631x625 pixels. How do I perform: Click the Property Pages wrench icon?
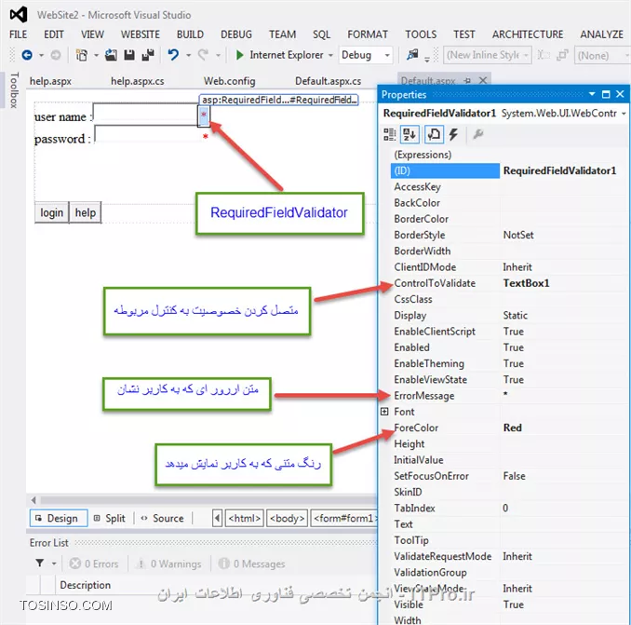tap(477, 134)
